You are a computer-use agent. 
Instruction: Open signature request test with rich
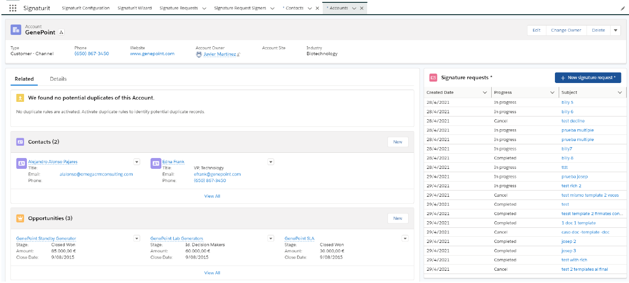tap(574, 260)
